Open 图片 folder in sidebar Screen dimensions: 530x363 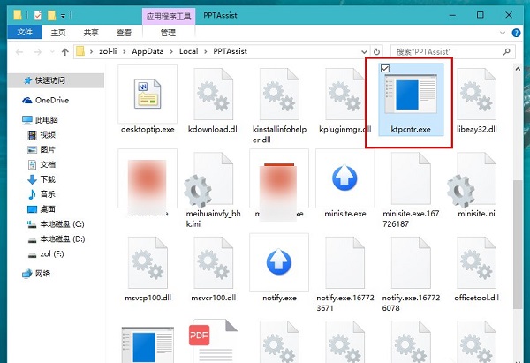(48, 150)
